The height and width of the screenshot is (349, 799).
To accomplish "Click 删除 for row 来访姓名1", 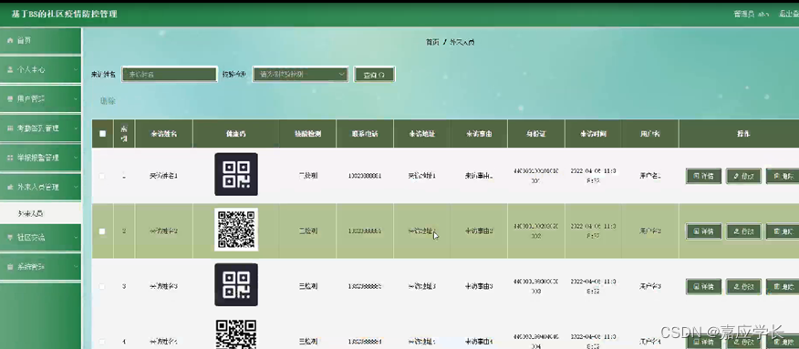I will pos(783,176).
